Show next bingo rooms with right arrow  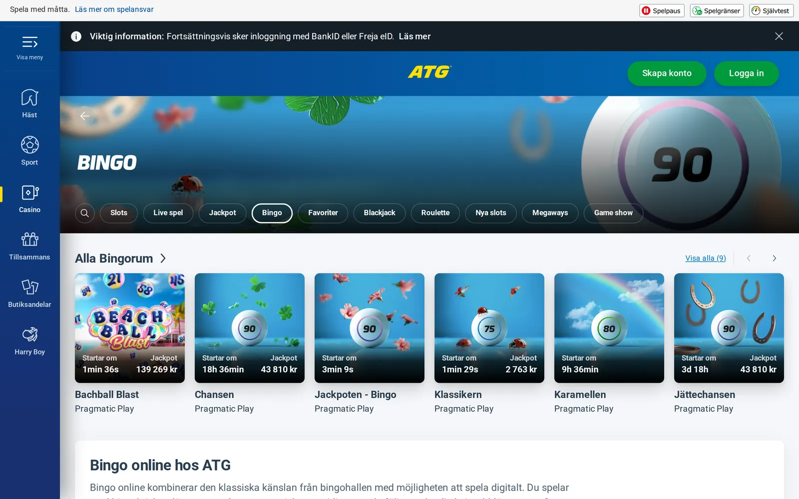click(x=774, y=258)
